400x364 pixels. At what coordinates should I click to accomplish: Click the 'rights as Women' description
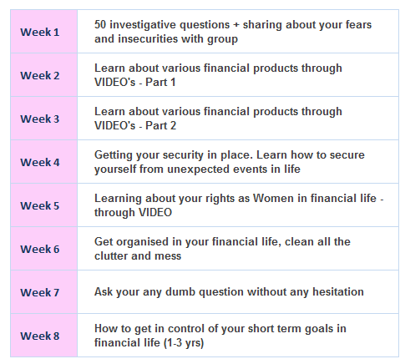tap(239, 205)
